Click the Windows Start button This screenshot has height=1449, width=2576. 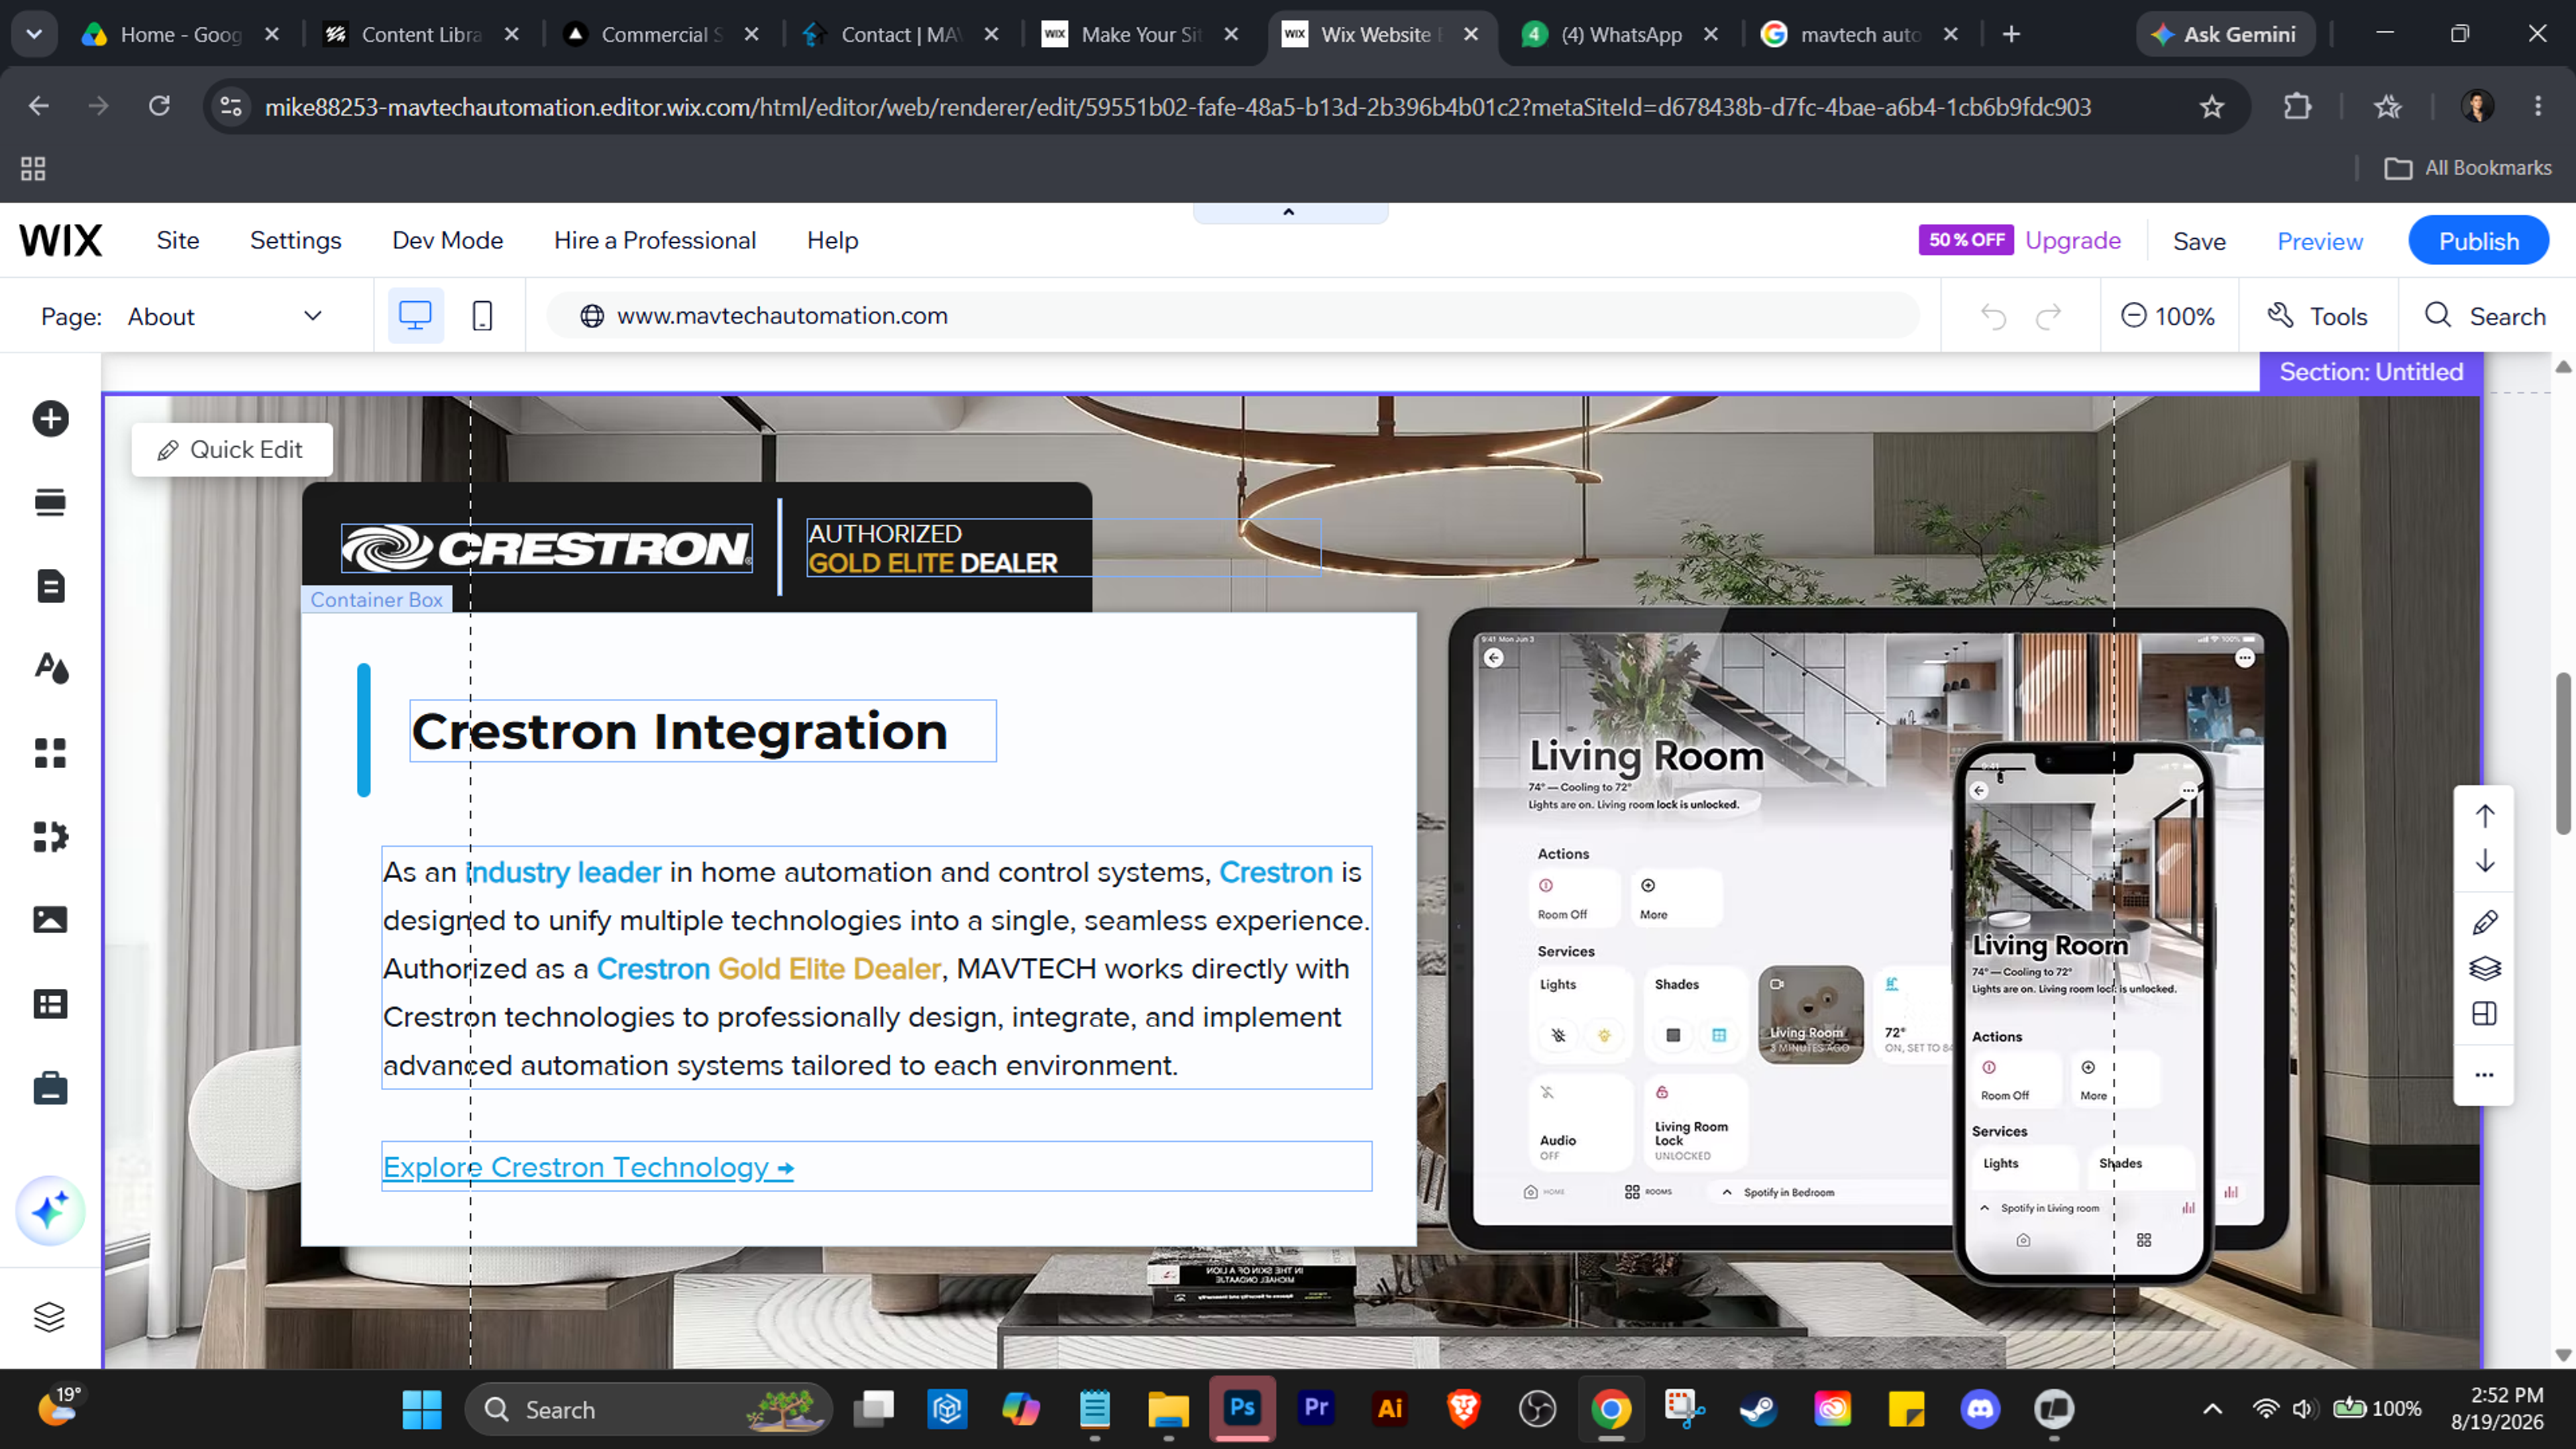coord(421,1409)
